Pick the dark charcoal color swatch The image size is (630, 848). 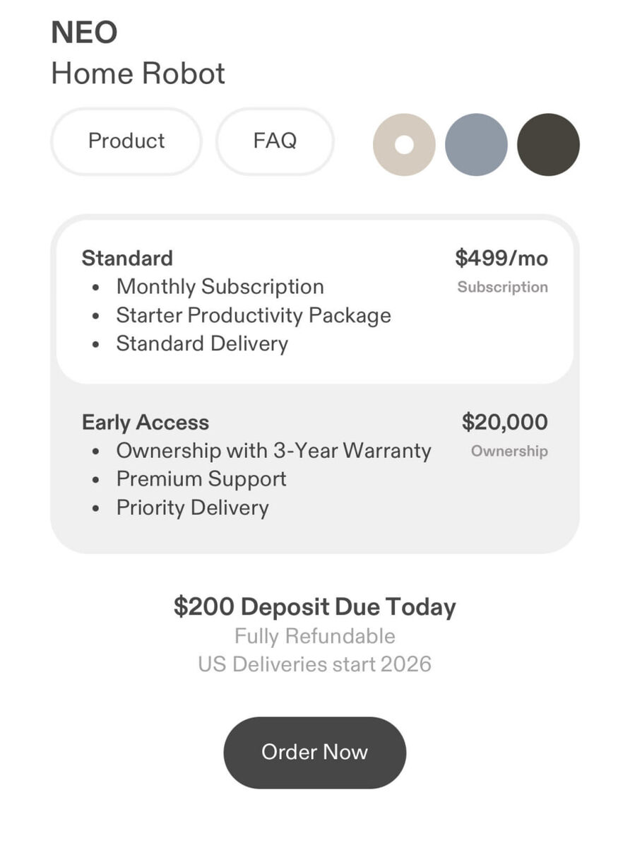click(549, 145)
